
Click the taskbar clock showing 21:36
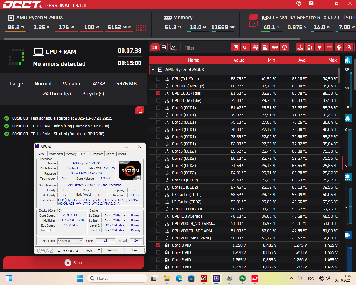pyautogui.click(x=343, y=278)
